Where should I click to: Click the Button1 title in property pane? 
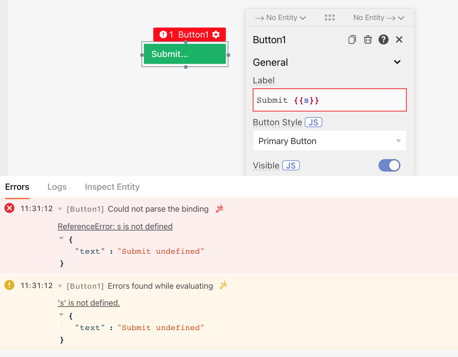click(x=269, y=40)
